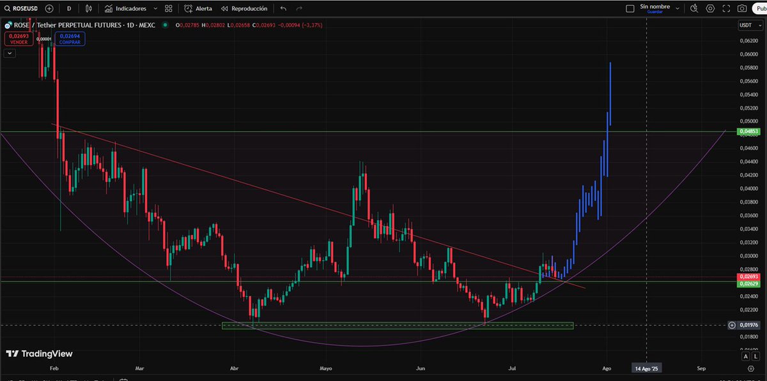Open the ROSEUSD symbol search
This screenshot has width=767, height=381.
pyautogui.click(x=21, y=9)
